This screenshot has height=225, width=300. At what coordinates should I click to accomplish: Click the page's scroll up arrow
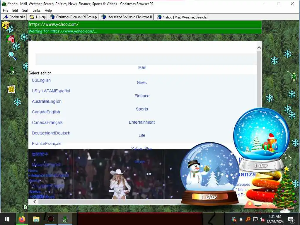[x=259, y=48]
